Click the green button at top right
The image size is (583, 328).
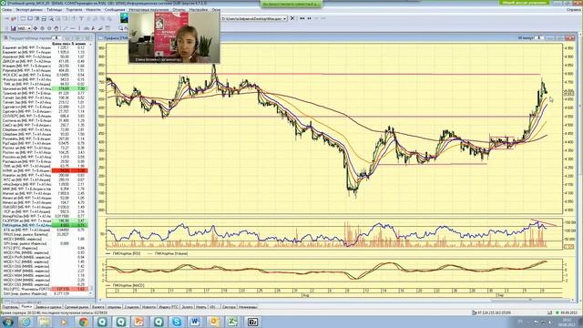tap(525, 3)
